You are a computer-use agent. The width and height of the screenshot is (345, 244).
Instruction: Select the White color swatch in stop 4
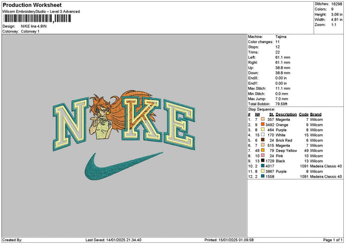(263, 135)
